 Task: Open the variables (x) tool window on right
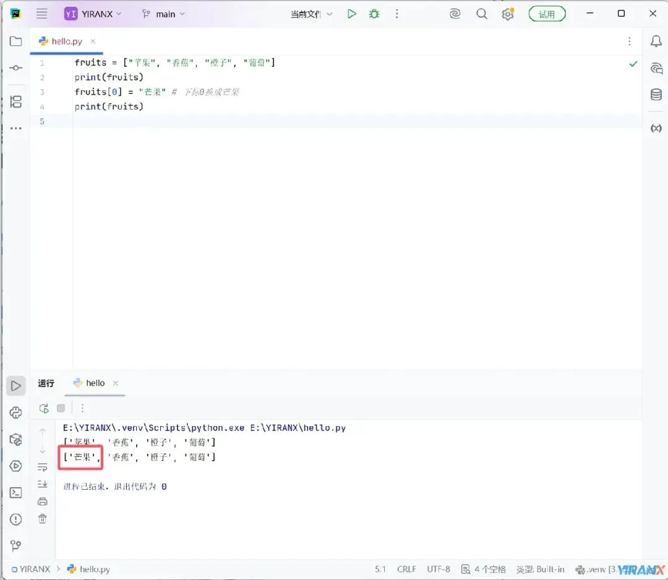(x=656, y=128)
